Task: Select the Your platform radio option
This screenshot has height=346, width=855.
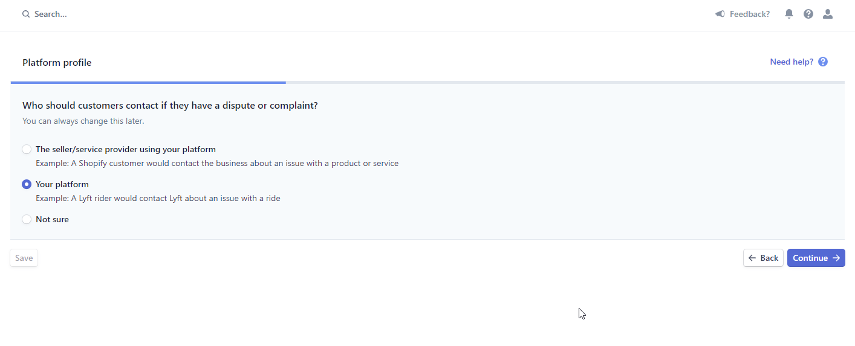Action: click(27, 184)
